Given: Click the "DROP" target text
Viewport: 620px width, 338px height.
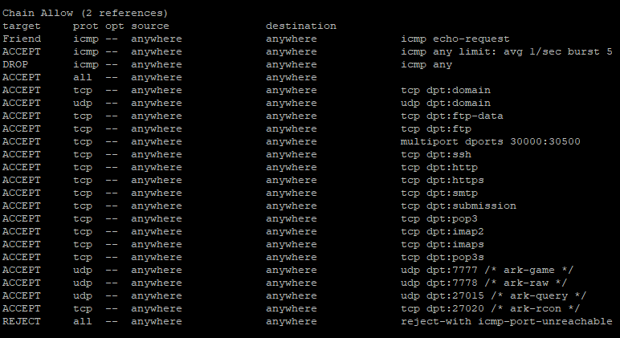Looking at the screenshot, I should 15,64.
